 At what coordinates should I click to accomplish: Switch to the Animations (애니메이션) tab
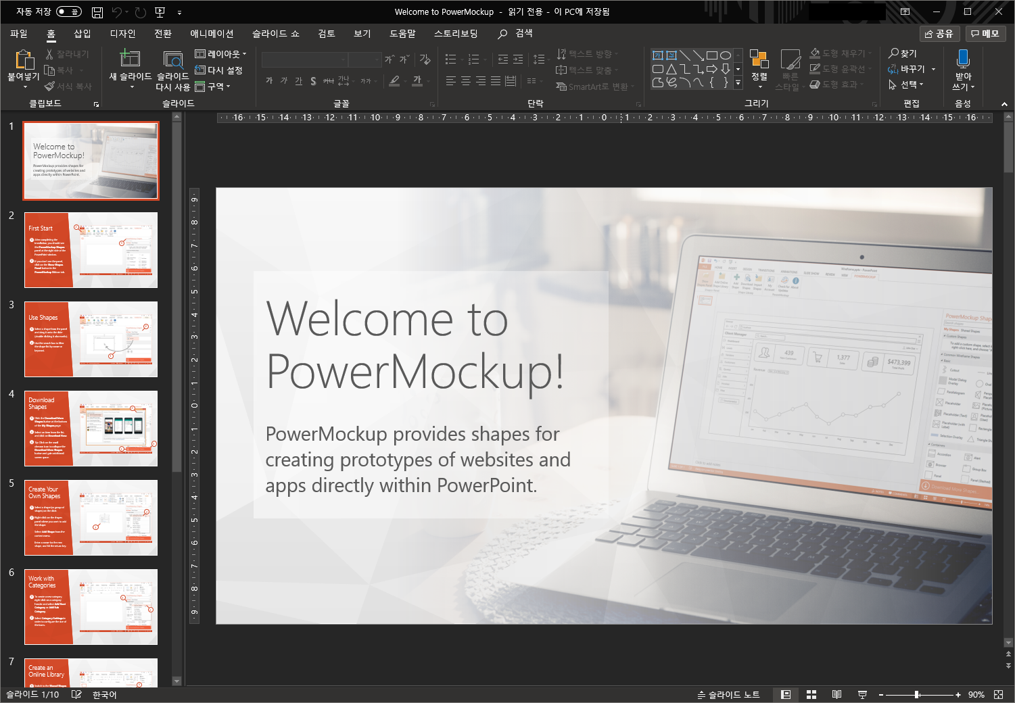coord(212,33)
